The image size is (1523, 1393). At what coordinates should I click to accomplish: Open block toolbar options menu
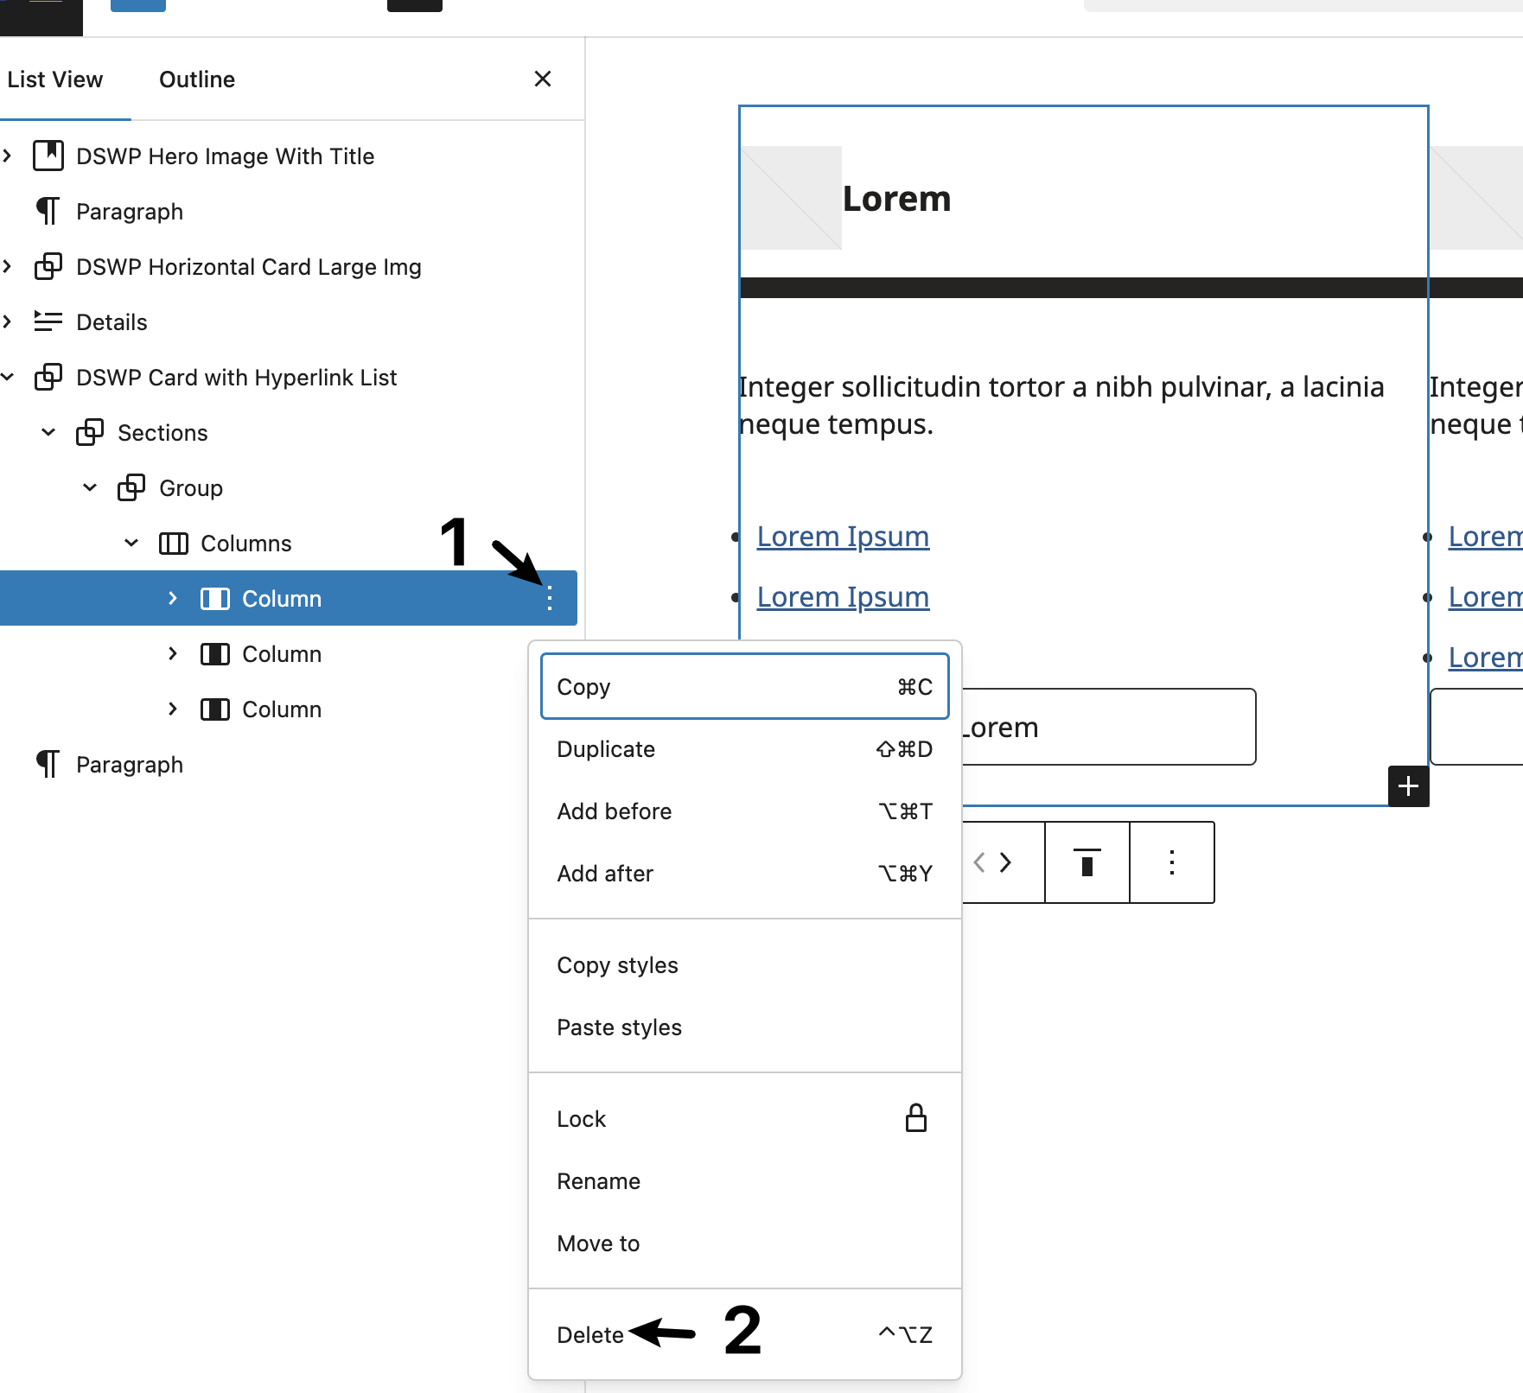(x=1172, y=862)
